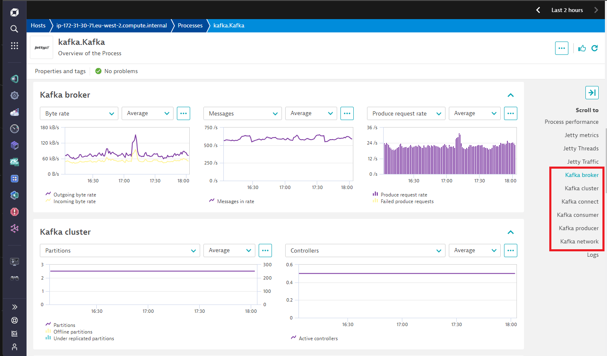The height and width of the screenshot is (356, 607).
Task: Click the purple cube stack sidebar icon
Action: tap(14, 145)
